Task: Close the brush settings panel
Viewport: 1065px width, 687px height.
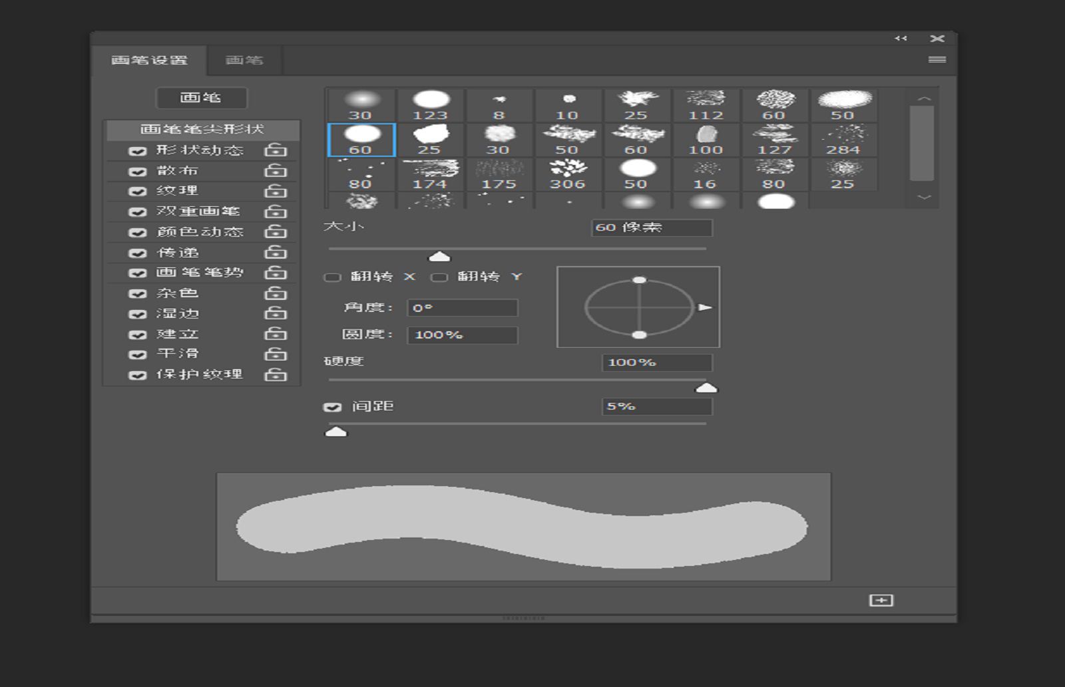Action: [937, 39]
